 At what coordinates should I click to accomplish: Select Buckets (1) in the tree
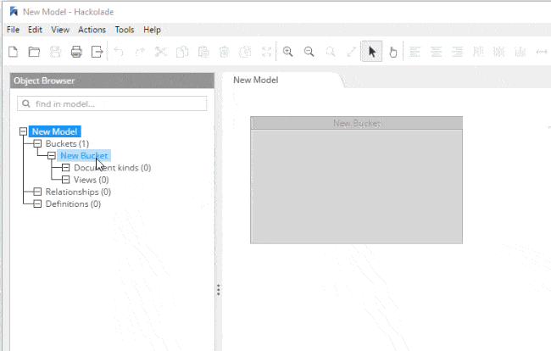click(x=67, y=143)
